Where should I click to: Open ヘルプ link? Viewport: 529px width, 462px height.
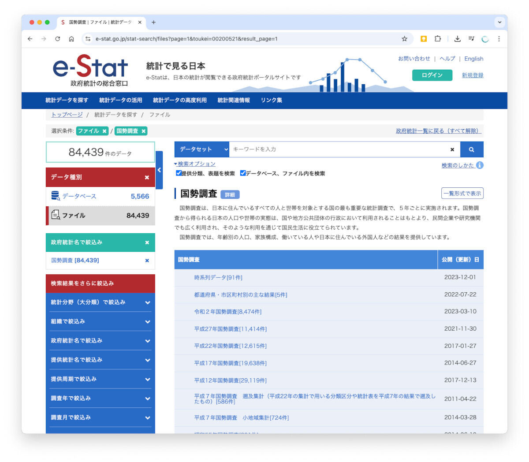point(447,59)
